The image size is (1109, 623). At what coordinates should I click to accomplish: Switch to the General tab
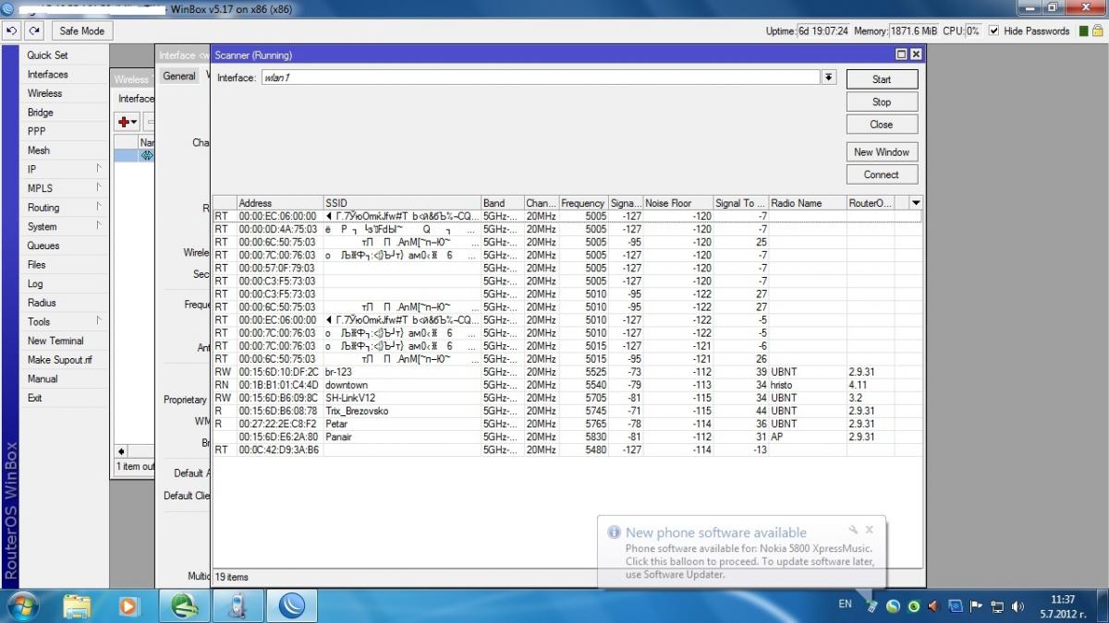pos(179,76)
